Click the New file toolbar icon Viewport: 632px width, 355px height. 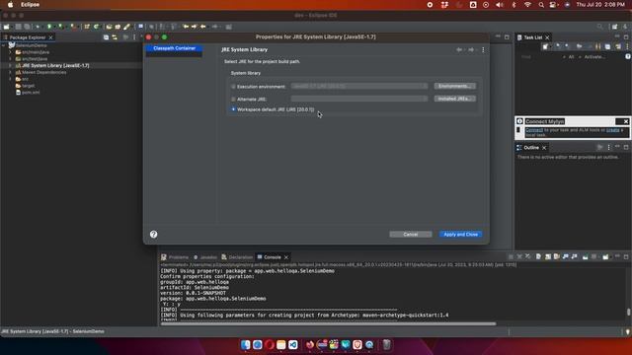pos(7,27)
